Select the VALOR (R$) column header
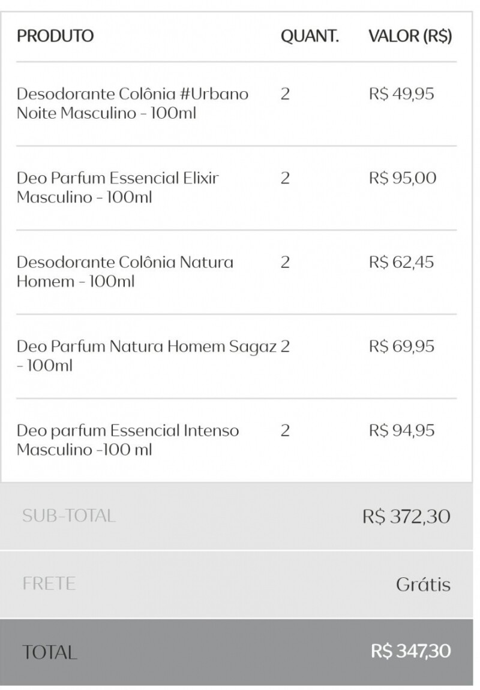This screenshot has width=480, height=690. point(410,36)
